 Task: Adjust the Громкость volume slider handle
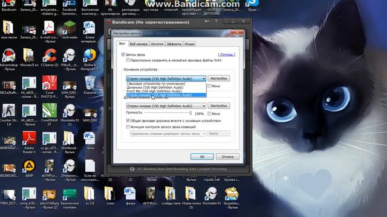(190, 113)
